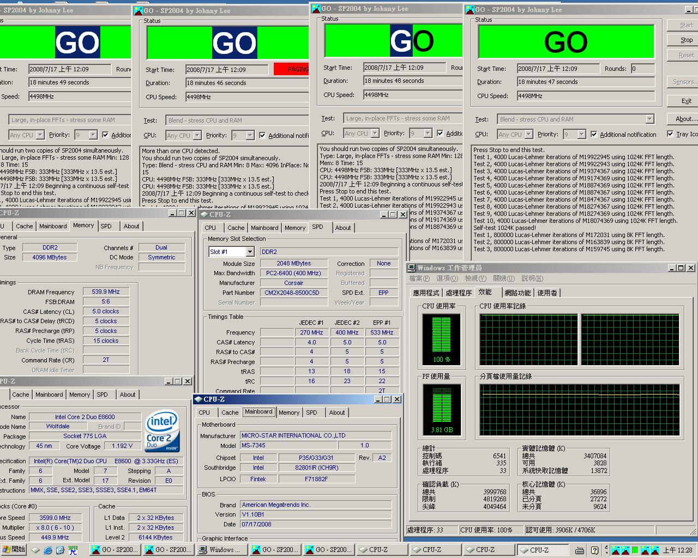Click the 3599.0 MHz core speed value
The height and width of the screenshot is (558, 698).
point(55,518)
